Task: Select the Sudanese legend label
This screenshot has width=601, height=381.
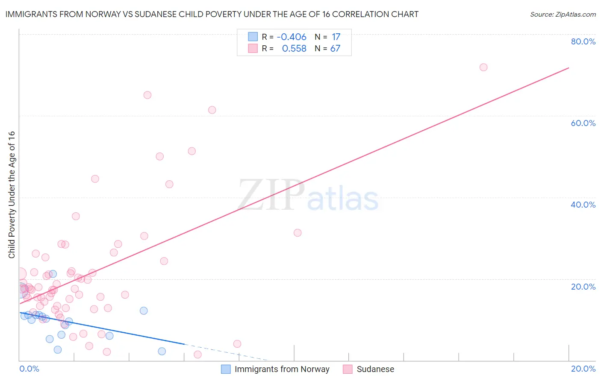Action: click(375, 369)
